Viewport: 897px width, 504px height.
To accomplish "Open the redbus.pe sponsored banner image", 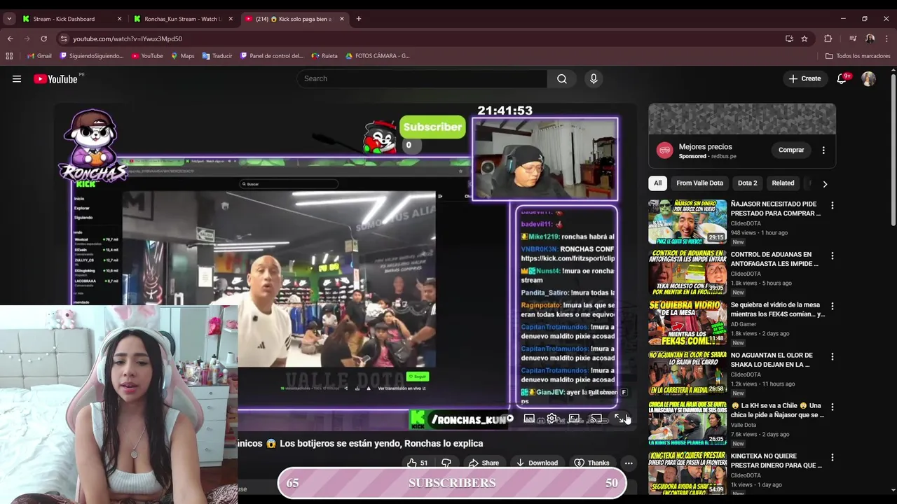I will [x=742, y=119].
